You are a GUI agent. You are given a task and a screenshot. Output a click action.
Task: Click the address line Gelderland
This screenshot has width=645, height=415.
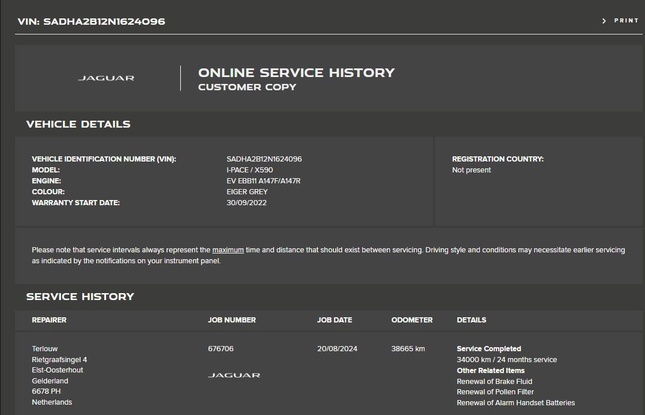point(50,381)
